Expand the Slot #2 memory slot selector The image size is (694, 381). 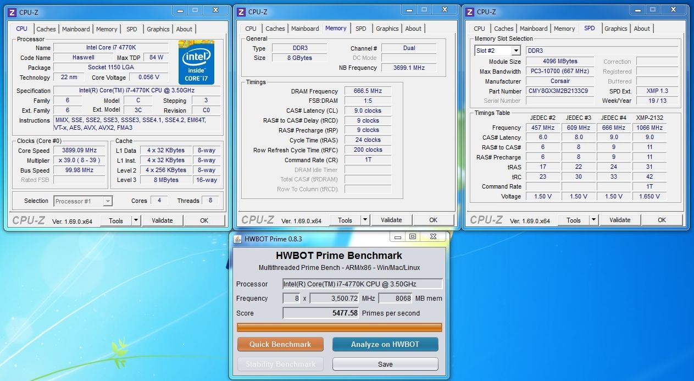[x=515, y=51]
